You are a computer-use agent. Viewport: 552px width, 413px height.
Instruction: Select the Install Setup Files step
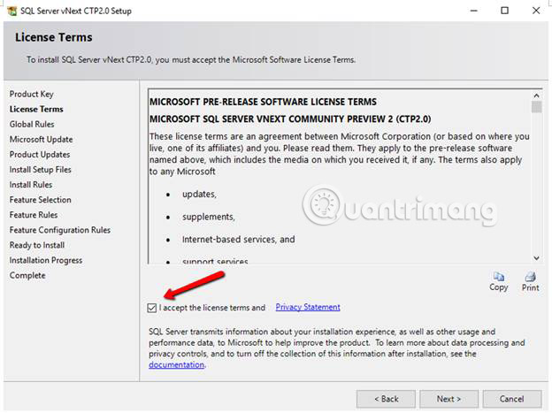pos(41,170)
